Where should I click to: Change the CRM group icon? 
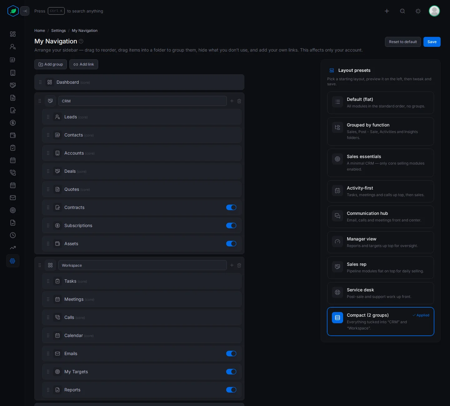click(x=50, y=101)
